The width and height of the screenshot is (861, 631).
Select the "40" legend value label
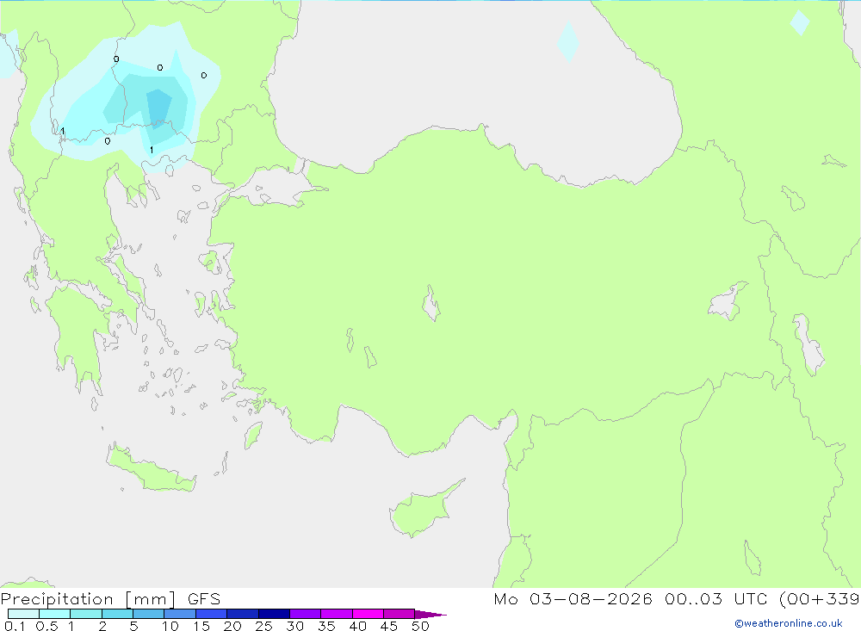coord(357,626)
